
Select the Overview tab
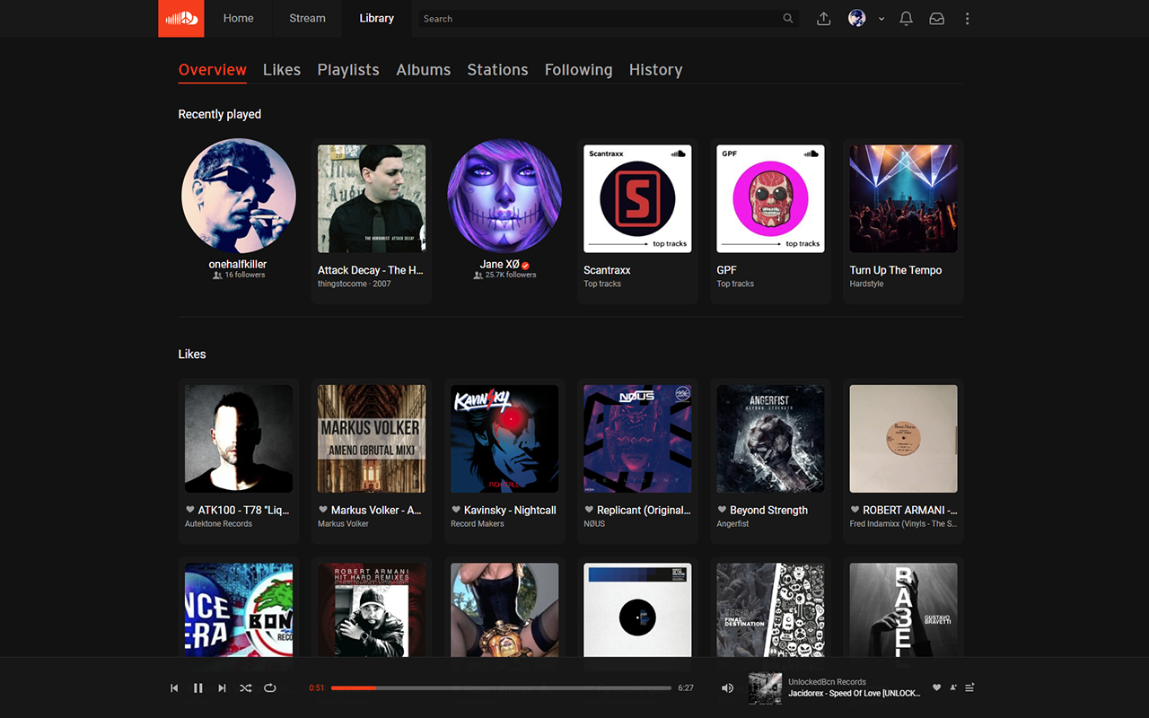pos(213,70)
